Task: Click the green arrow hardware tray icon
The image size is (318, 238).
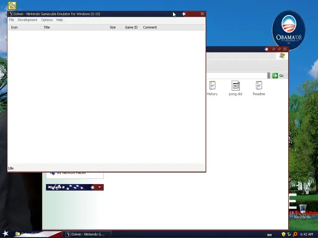Action: click(289, 234)
